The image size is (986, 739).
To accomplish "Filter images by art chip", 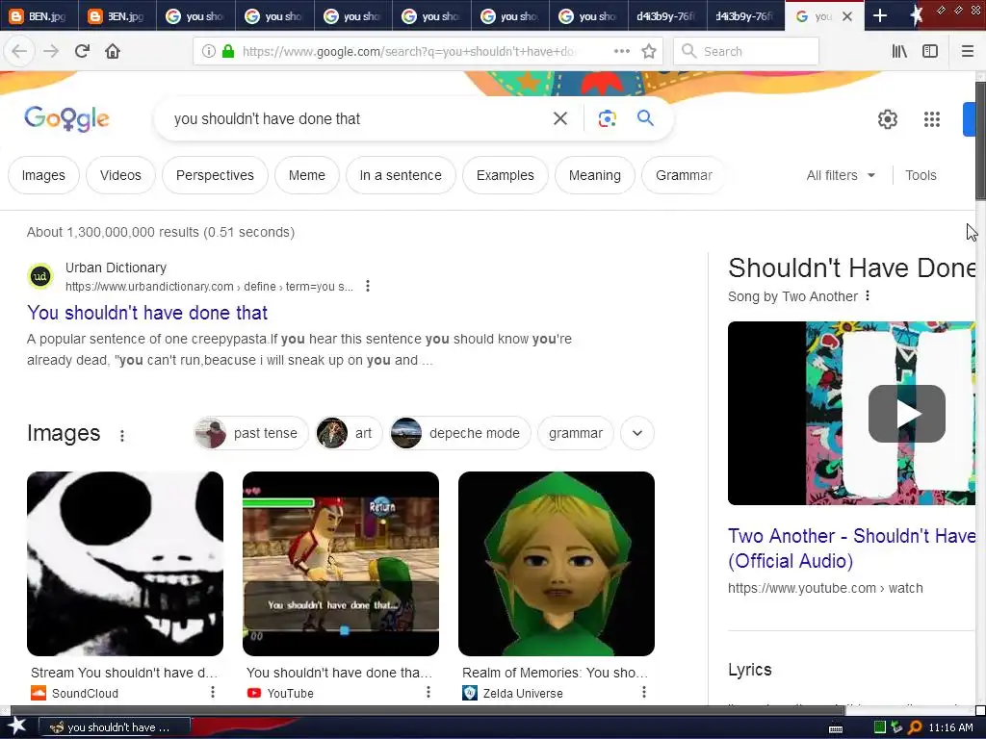I will 349,433.
